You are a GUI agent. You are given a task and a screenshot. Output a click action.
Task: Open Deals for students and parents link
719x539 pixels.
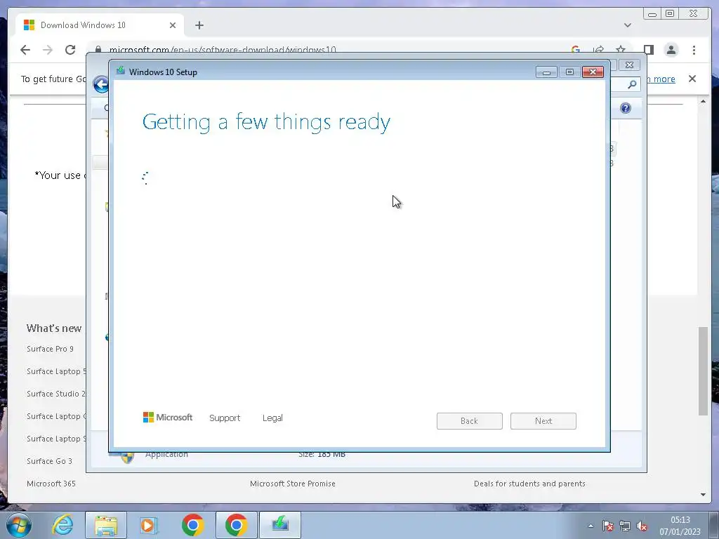pyautogui.click(x=529, y=484)
